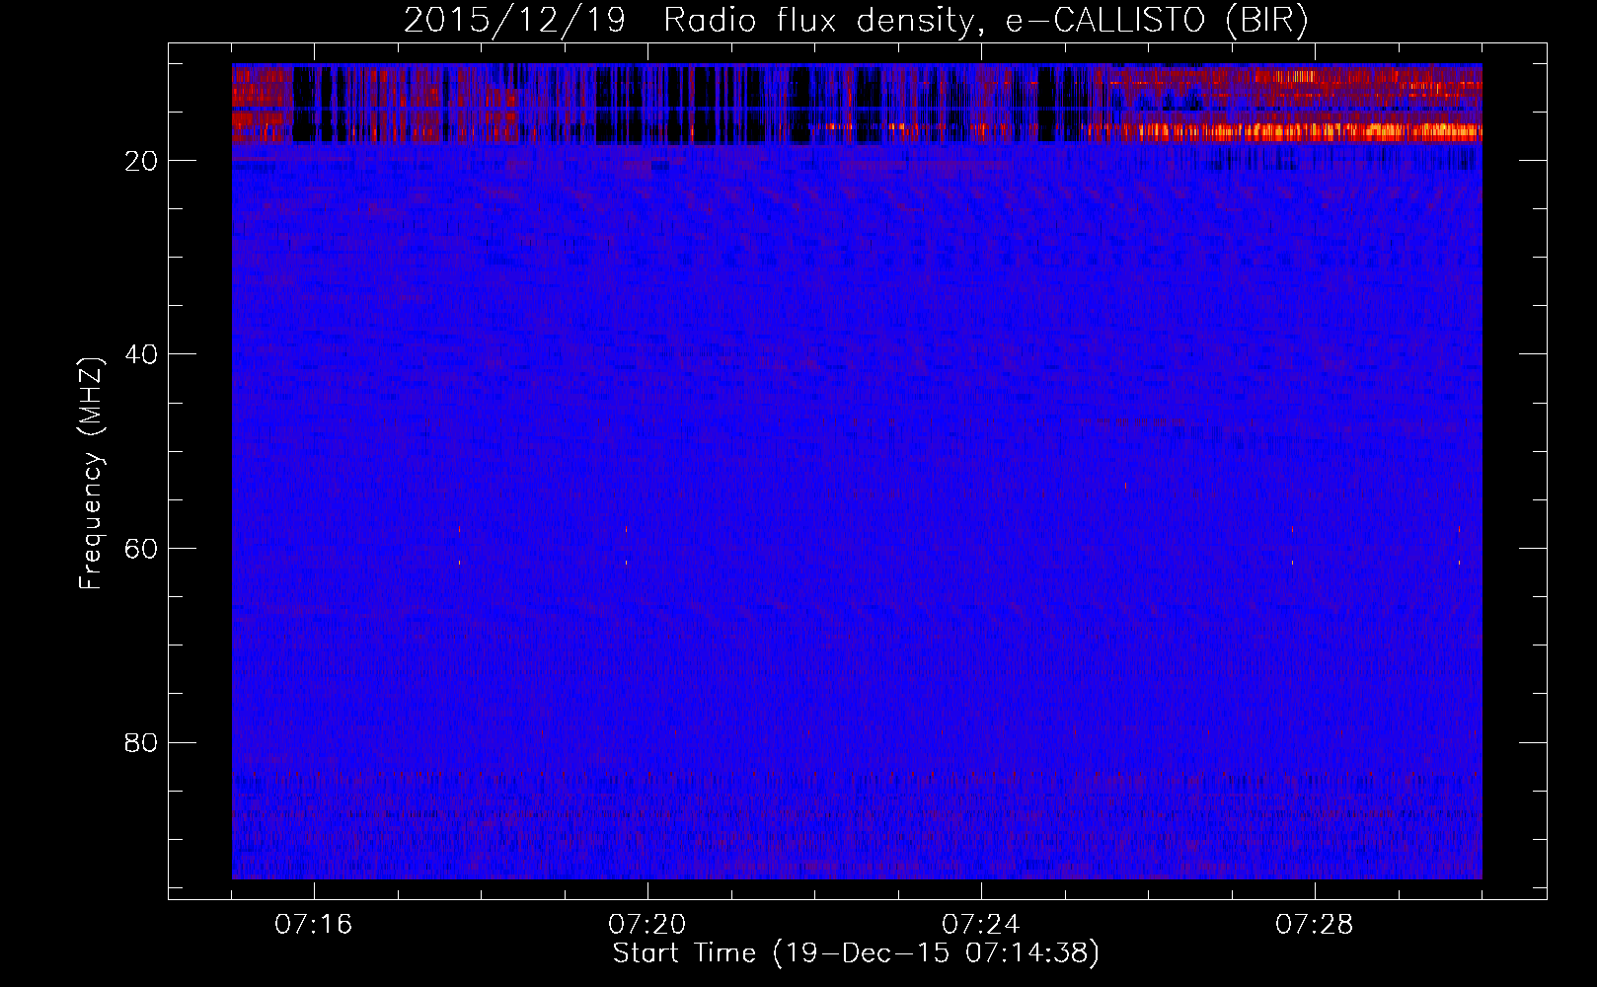Click the plot title 'Radio flux density, e-CALLISTO (BIR)'

pos(986,22)
